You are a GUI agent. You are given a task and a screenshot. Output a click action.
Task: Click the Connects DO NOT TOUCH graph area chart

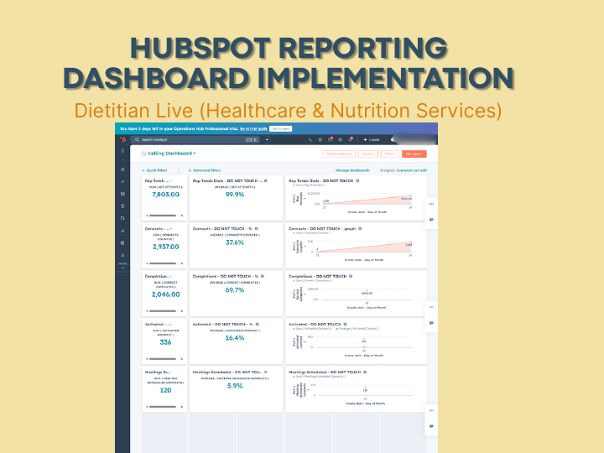[364, 247]
